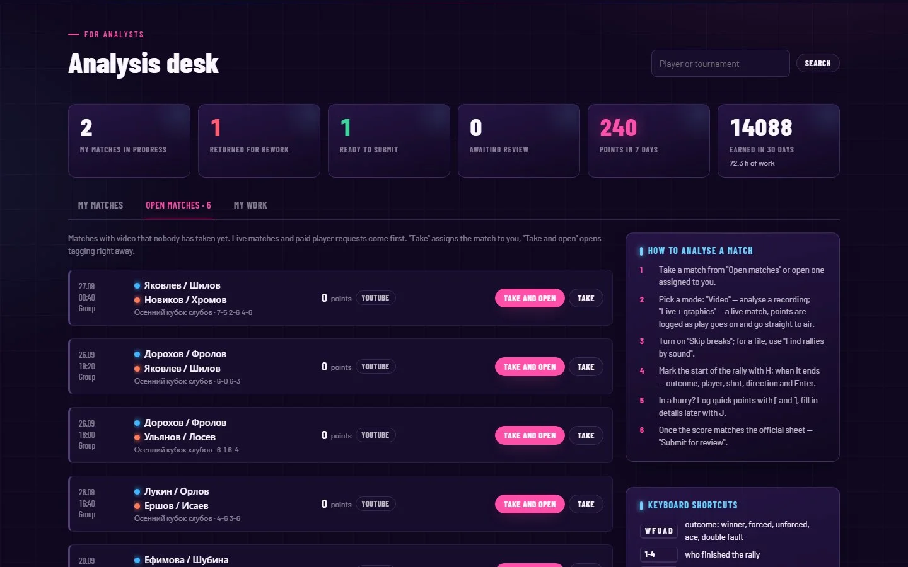The image size is (908, 567).
Task: Click the Keyboard shortcuts heading
Action: [693, 505]
